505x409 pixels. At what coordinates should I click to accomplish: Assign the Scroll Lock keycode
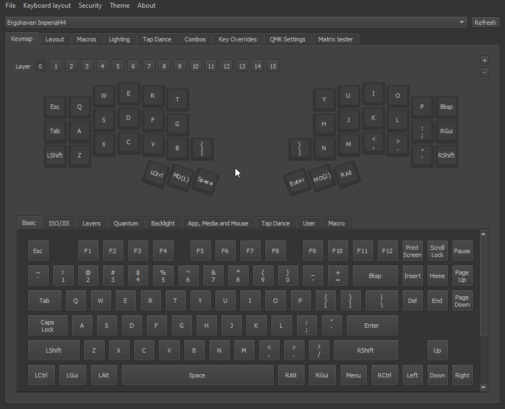pyautogui.click(x=437, y=251)
